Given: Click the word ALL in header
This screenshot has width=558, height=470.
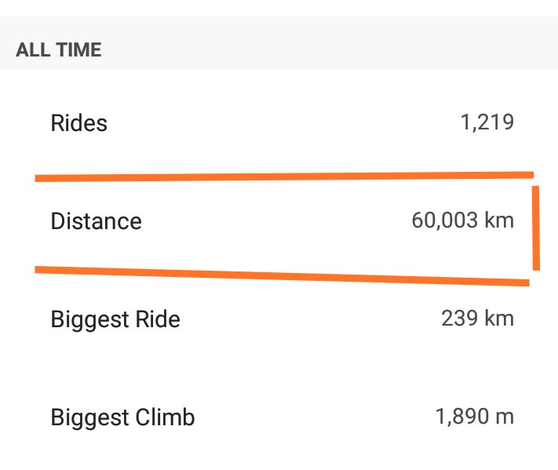Looking at the screenshot, I should point(33,49).
